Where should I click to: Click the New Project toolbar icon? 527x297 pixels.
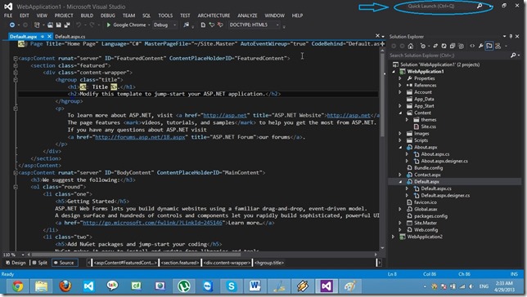pyautogui.click(x=37, y=24)
